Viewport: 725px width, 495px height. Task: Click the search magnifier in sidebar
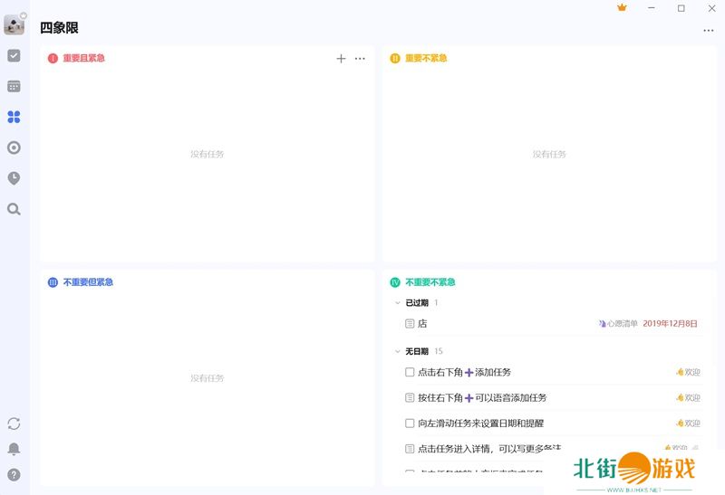tap(14, 209)
